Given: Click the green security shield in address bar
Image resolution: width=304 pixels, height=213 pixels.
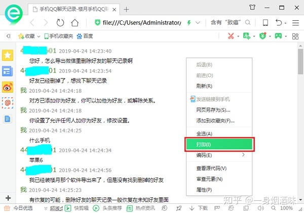Looking at the screenshot, I should point(97,22).
